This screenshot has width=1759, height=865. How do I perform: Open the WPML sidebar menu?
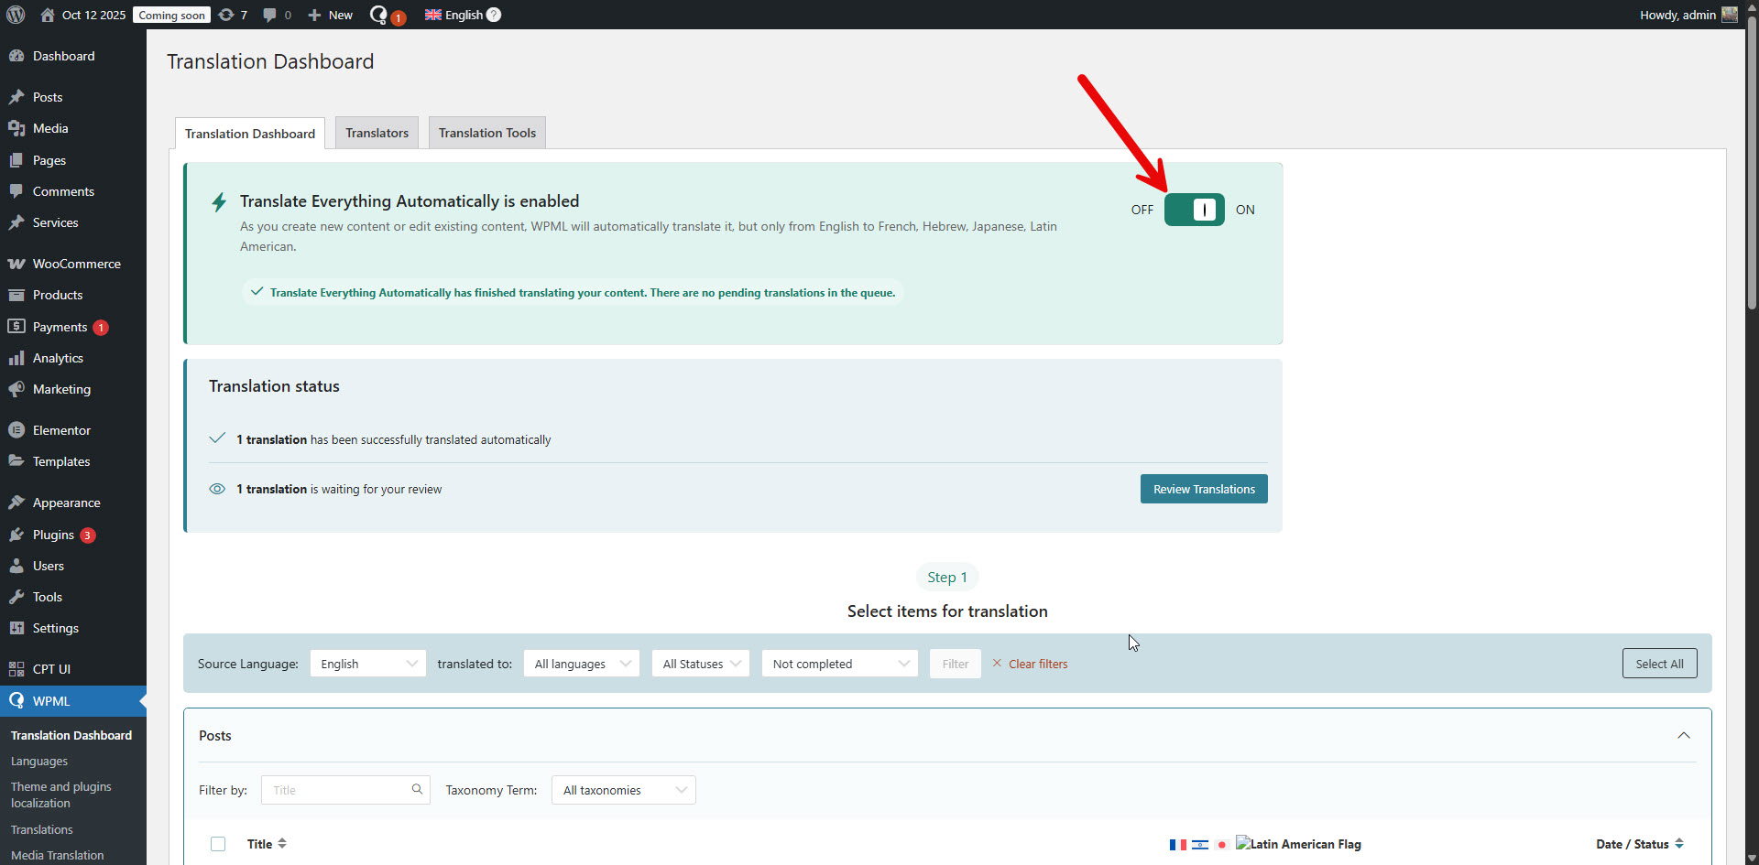coord(73,701)
